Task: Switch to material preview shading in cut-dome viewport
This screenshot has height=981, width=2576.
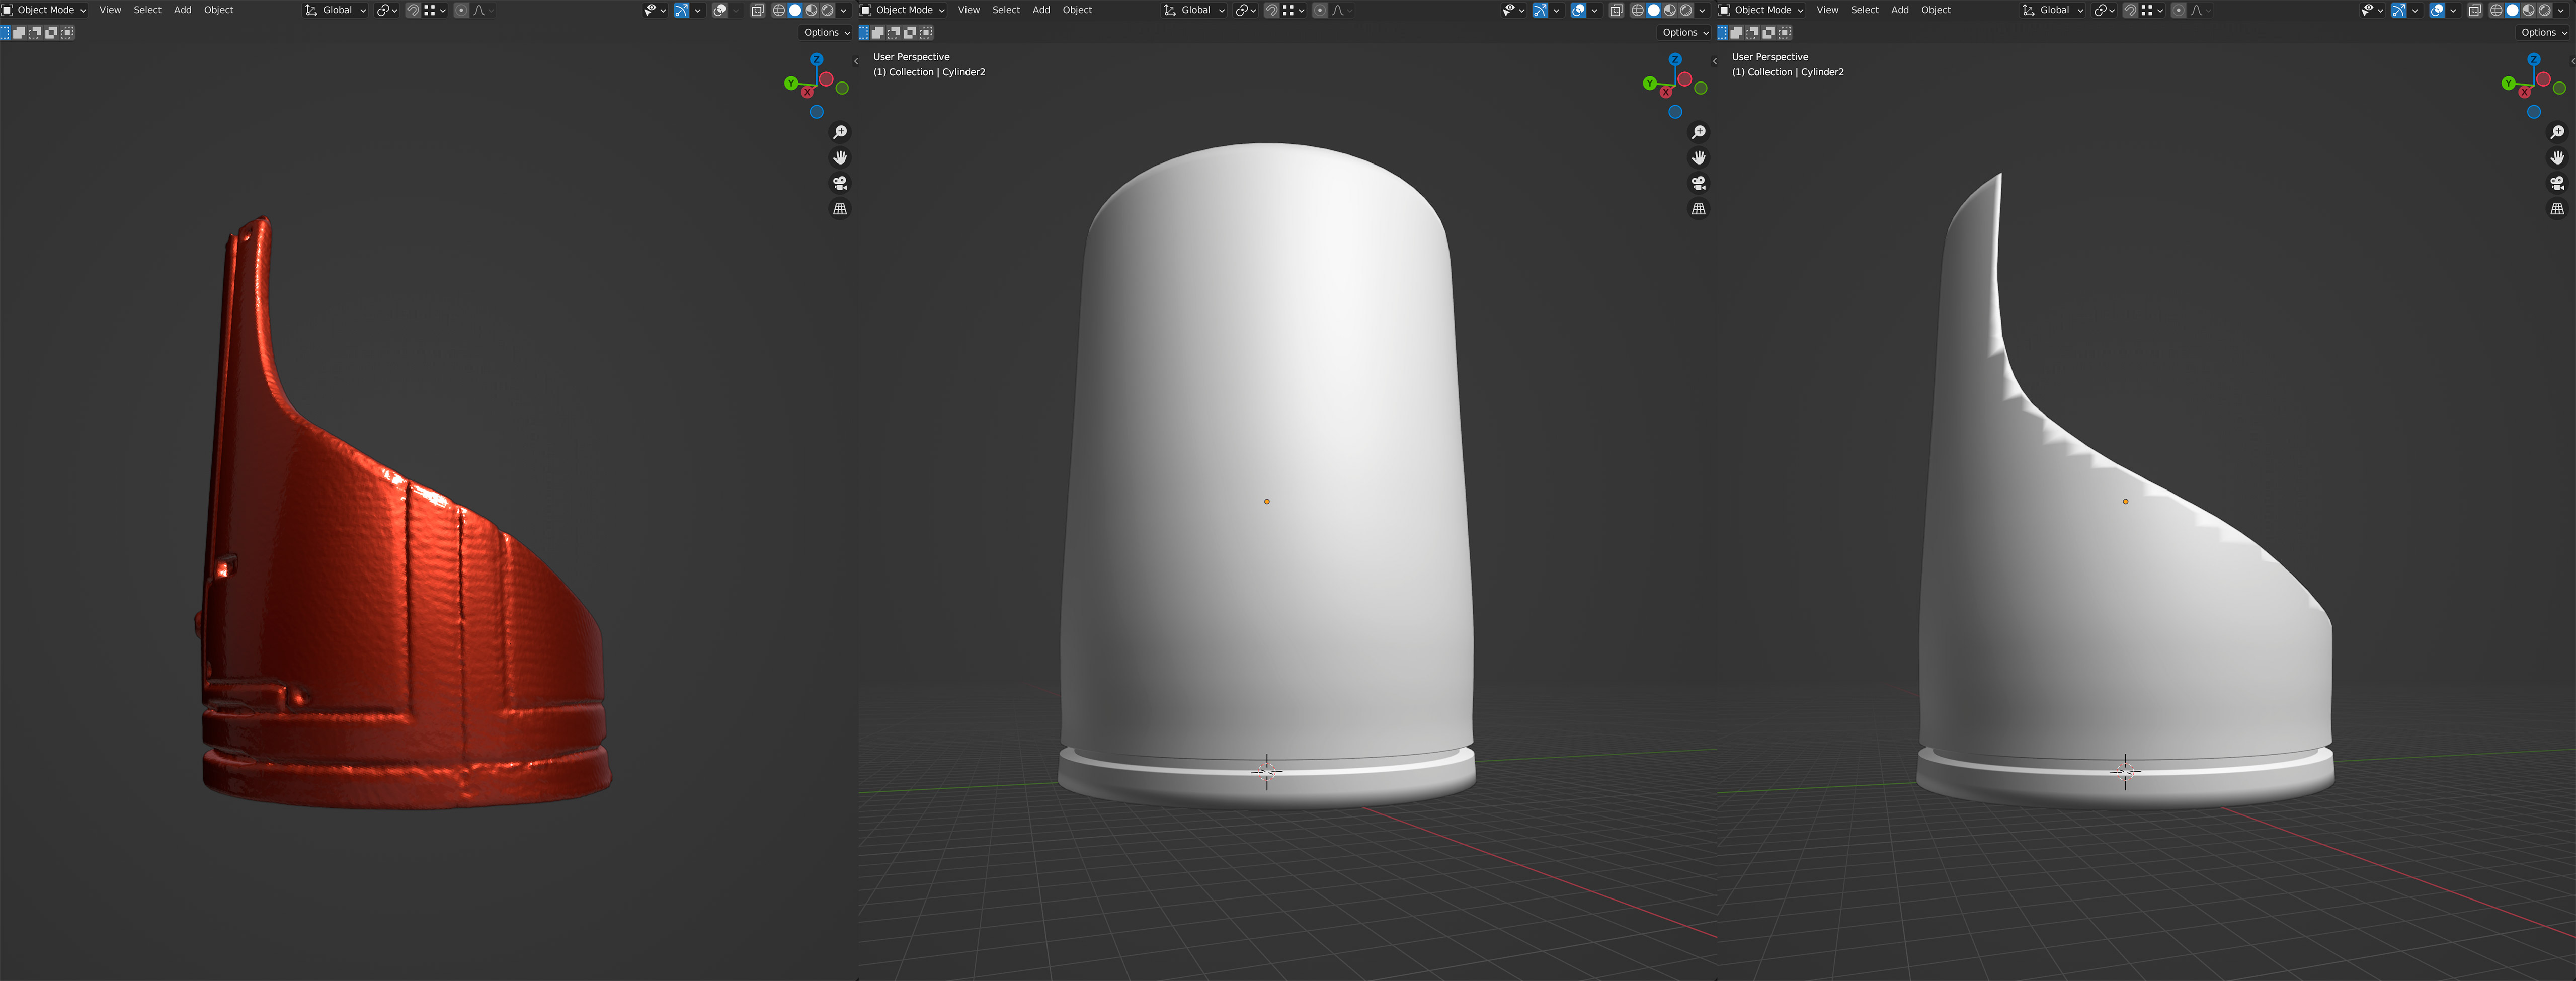Action: tap(2528, 10)
